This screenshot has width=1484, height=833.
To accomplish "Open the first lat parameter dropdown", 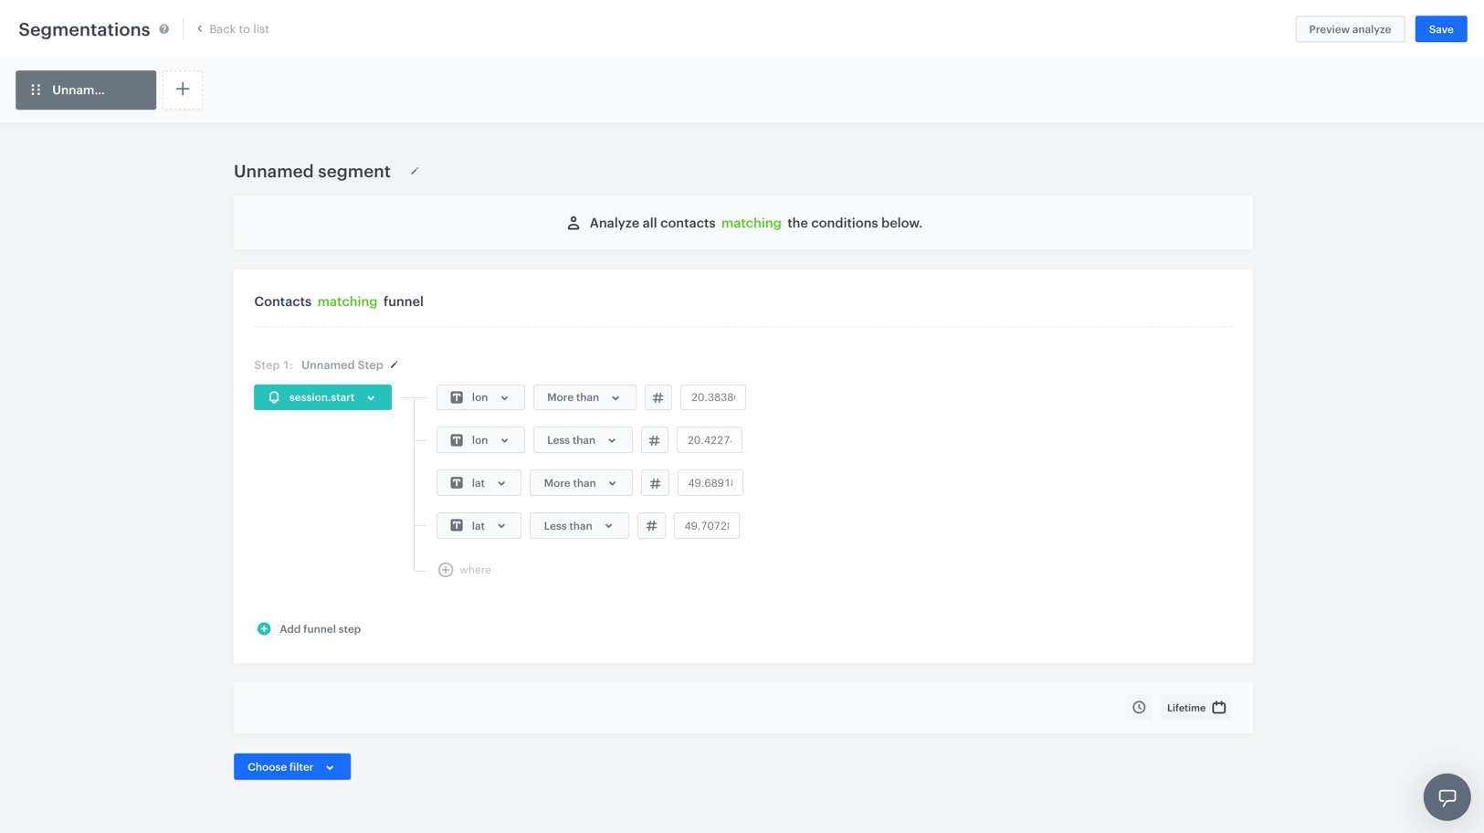I will tap(479, 483).
